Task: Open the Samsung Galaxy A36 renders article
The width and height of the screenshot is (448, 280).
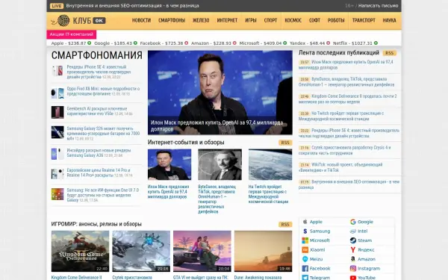Action: click(x=99, y=153)
